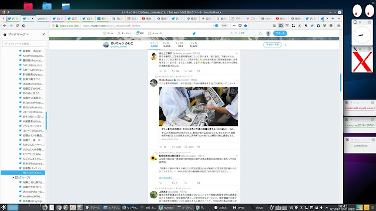Open the profile avatar menu in Twitter nav

point(268,33)
